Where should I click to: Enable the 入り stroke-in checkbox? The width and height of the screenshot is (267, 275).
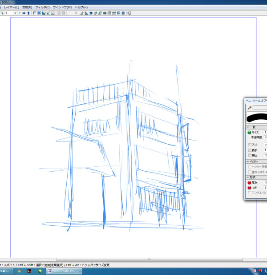point(250,145)
